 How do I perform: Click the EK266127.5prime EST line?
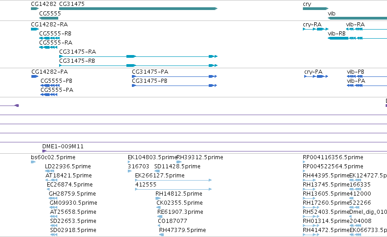click(173, 180)
